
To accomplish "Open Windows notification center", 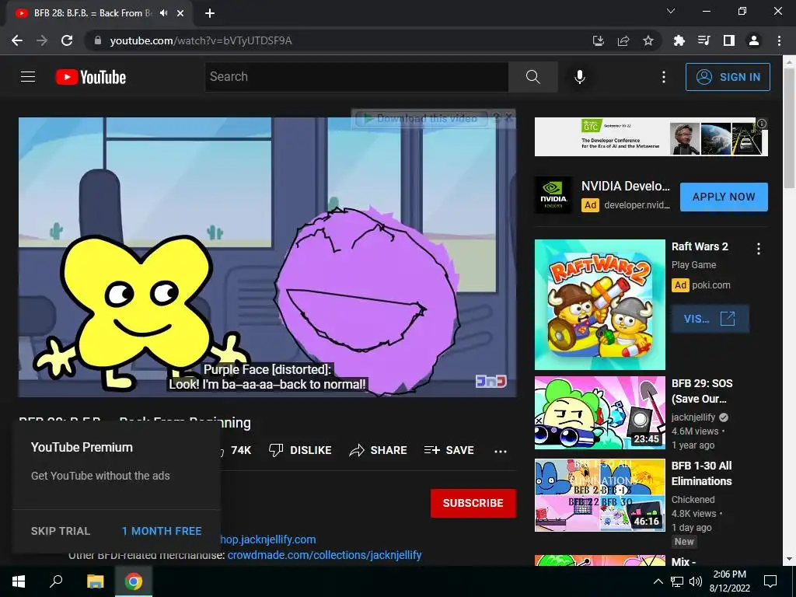I will pyautogui.click(x=770, y=581).
